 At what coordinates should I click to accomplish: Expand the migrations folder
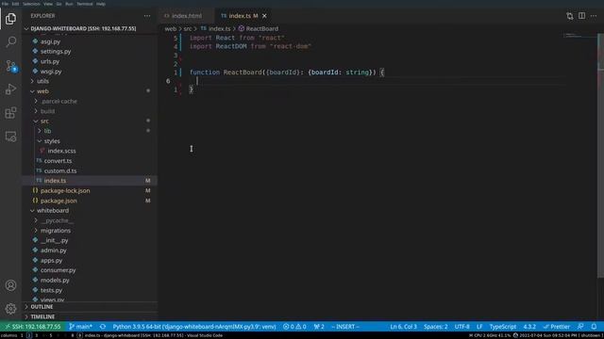click(90, 231)
